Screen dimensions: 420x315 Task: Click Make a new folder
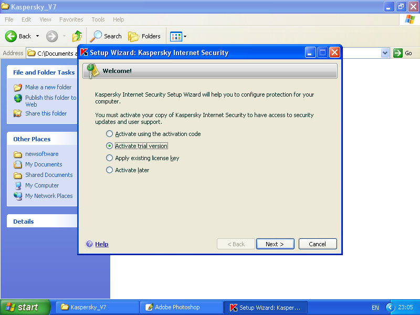[48, 87]
